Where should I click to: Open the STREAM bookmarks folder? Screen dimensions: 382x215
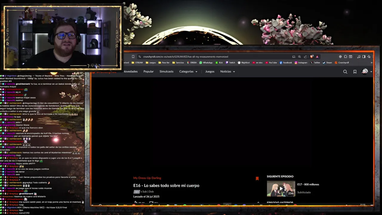click(137, 63)
